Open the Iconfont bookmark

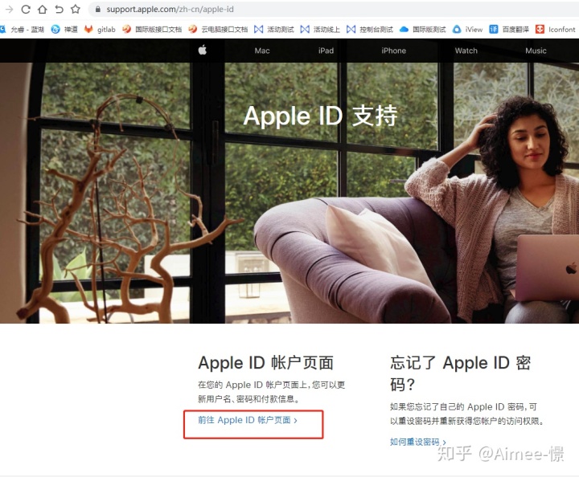(556, 30)
